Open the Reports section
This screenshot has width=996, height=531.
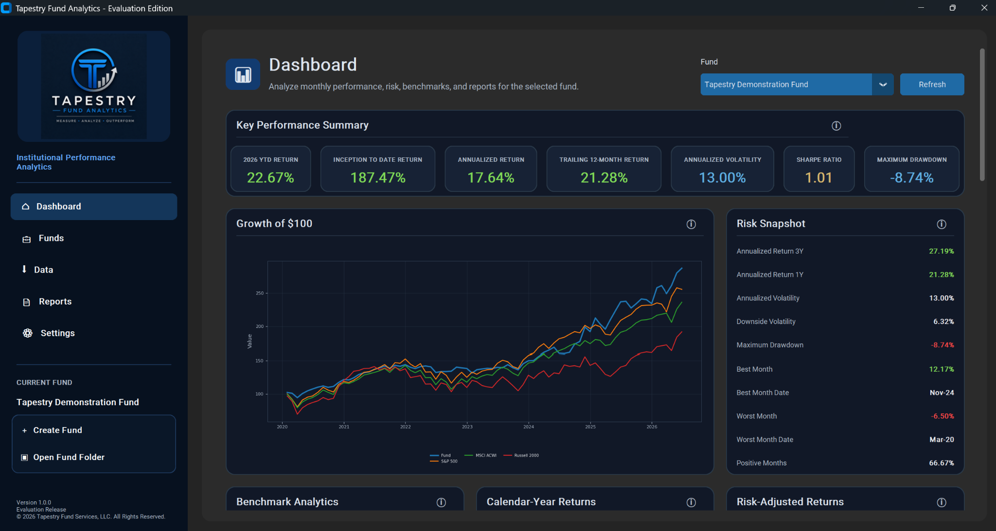(x=94, y=301)
